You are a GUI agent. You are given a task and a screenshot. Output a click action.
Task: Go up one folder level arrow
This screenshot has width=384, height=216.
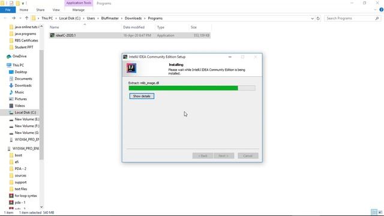(x=26, y=18)
